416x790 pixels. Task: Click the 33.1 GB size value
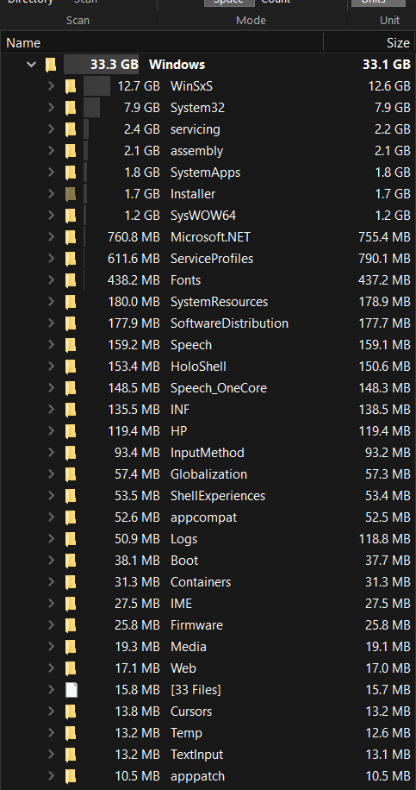(x=387, y=65)
